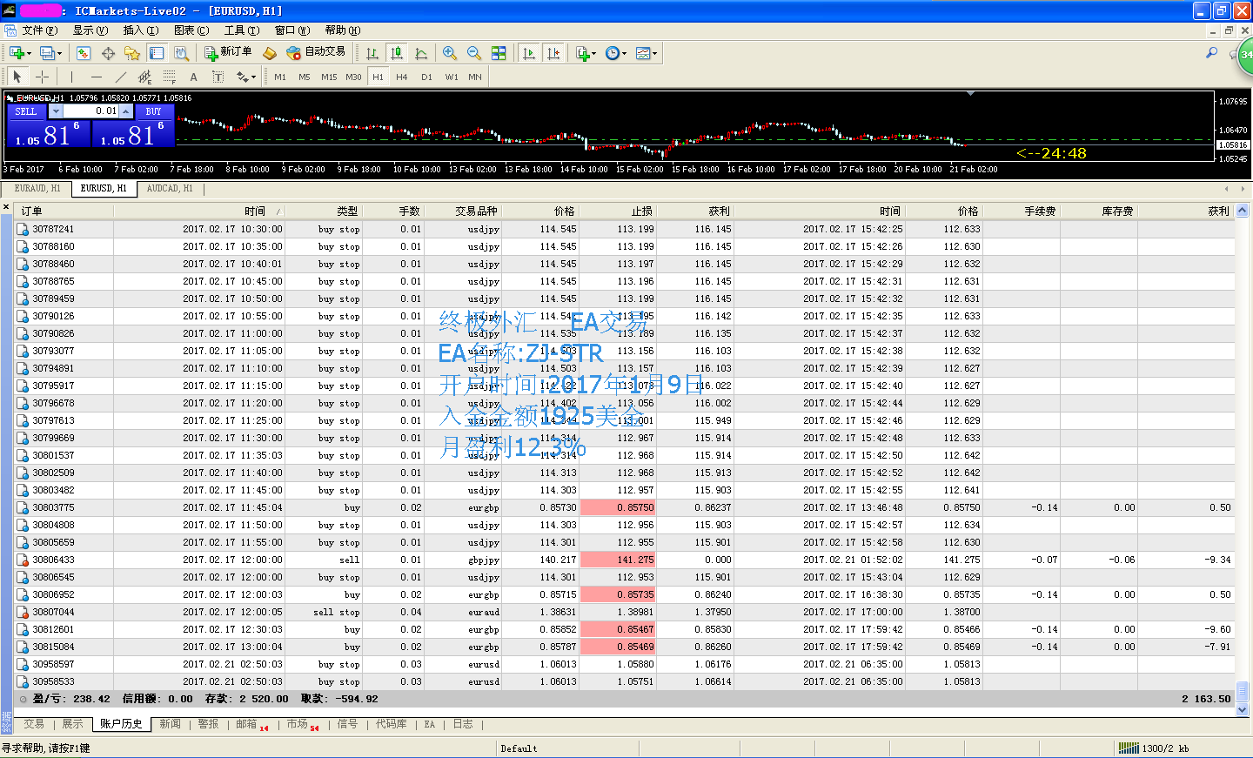The height and width of the screenshot is (758, 1253).
Task: Decrease lot volume with down arrow
Action: (x=56, y=111)
